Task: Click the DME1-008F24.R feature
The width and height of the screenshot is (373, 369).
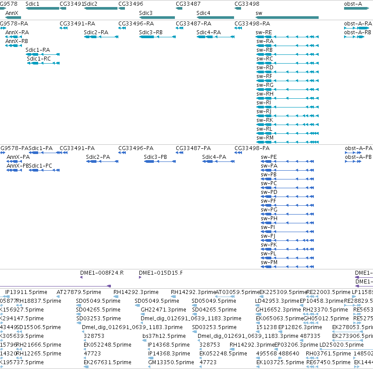Action: coord(102,273)
